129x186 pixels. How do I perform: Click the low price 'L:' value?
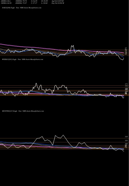pyautogui.click(x=45, y=3)
